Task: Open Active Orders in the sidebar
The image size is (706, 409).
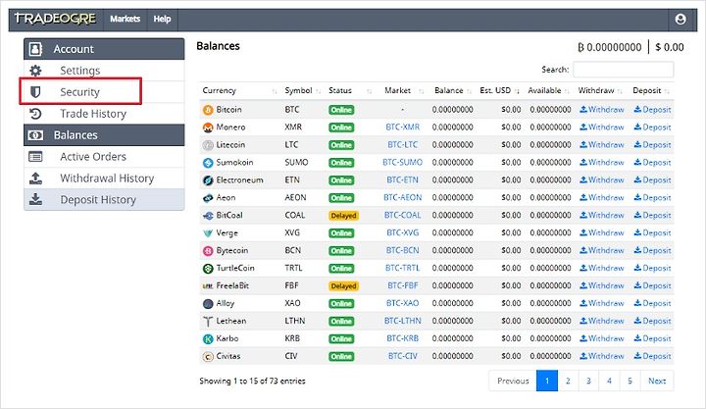Action: pos(104,157)
